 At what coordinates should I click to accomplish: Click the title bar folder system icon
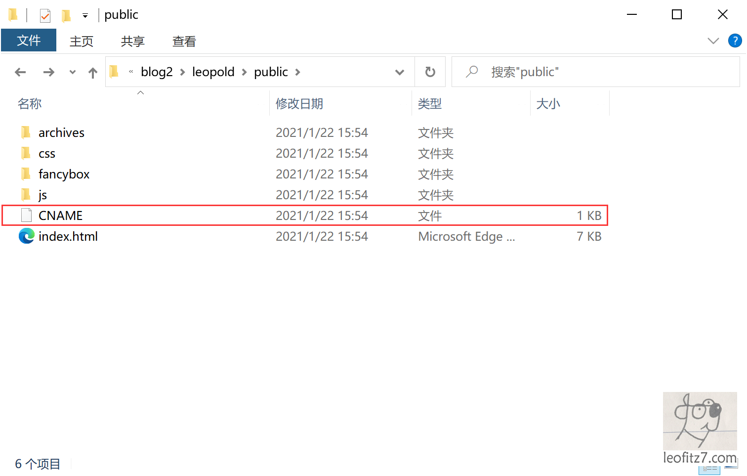14,15
